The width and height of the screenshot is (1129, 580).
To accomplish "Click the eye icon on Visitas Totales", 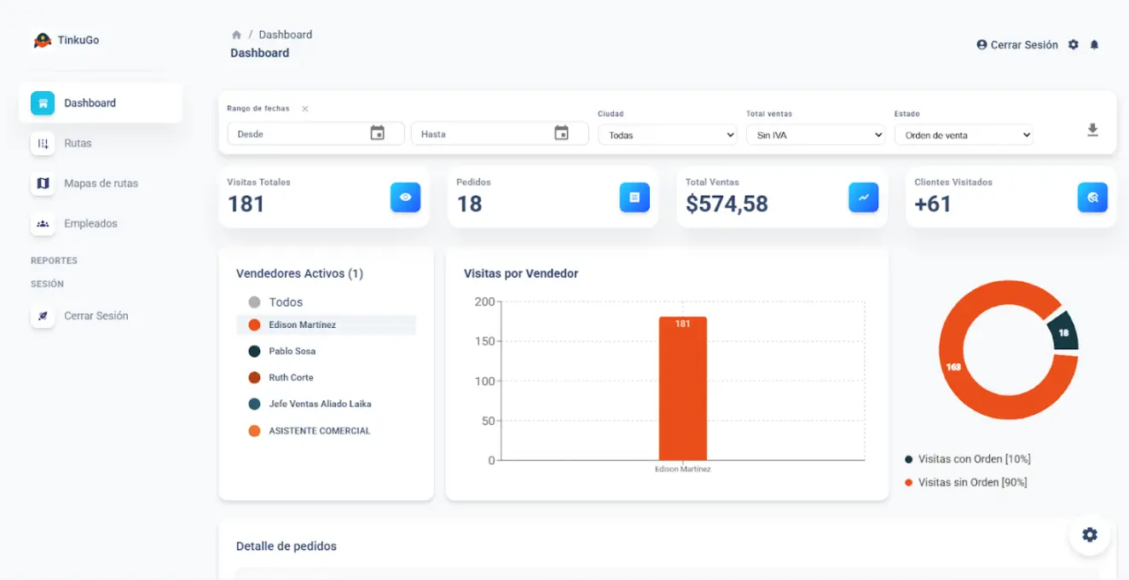I will tap(405, 198).
